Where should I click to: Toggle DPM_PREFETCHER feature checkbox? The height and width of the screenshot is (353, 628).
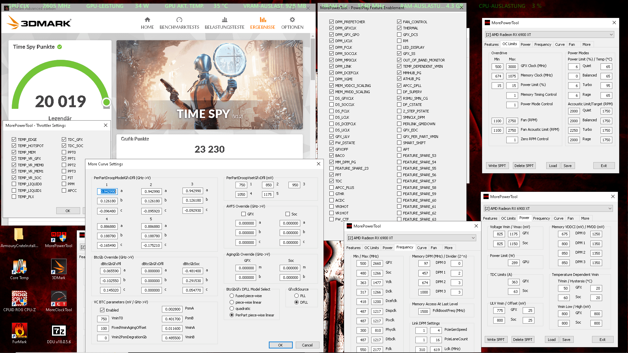click(x=331, y=22)
